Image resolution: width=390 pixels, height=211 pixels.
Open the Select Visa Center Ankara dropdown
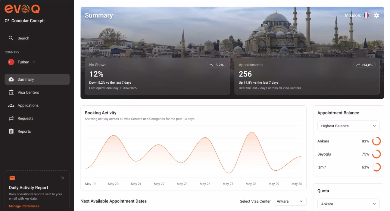pyautogui.click(x=290, y=201)
